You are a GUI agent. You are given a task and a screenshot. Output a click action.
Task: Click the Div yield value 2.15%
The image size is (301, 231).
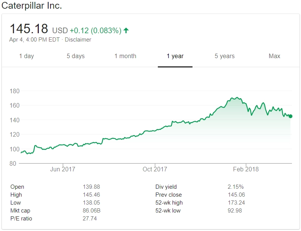point(235,187)
